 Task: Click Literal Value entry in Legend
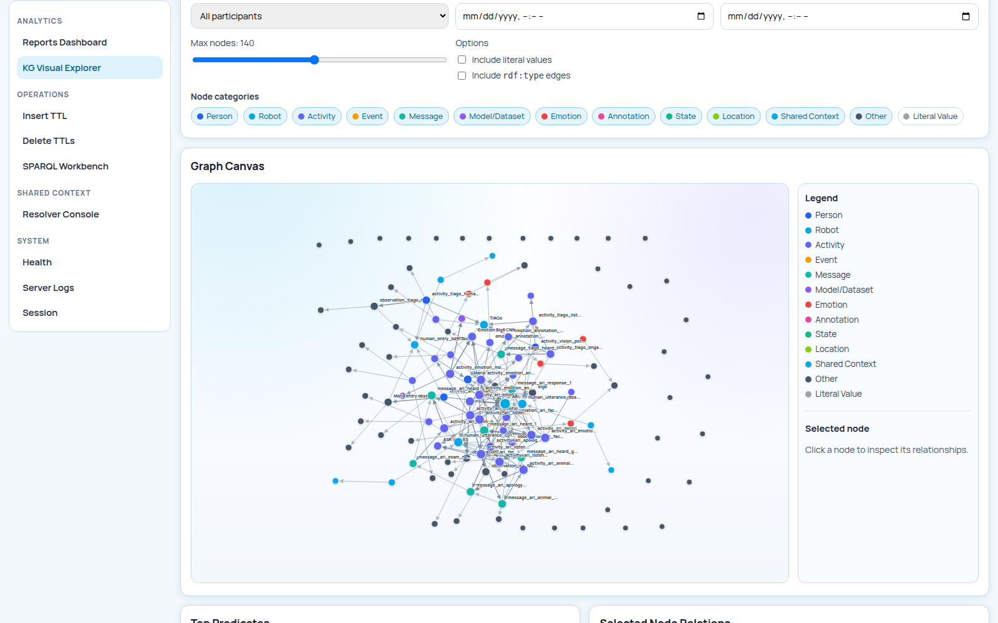click(x=833, y=394)
